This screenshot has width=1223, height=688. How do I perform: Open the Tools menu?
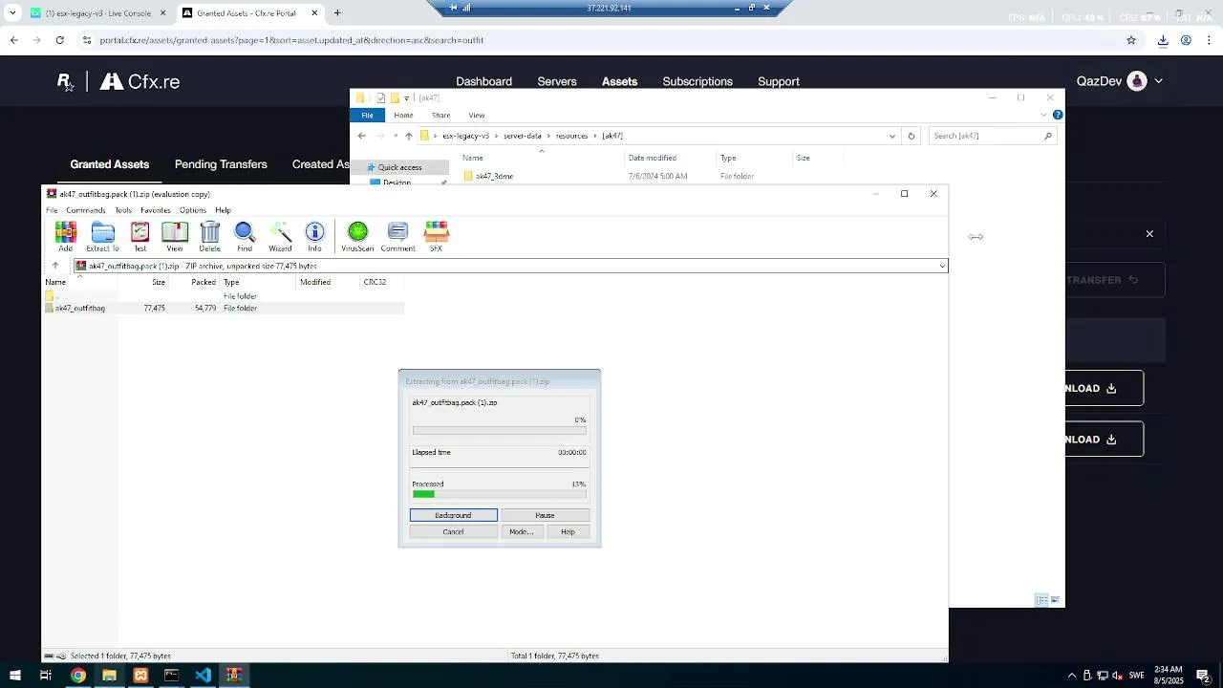(123, 210)
